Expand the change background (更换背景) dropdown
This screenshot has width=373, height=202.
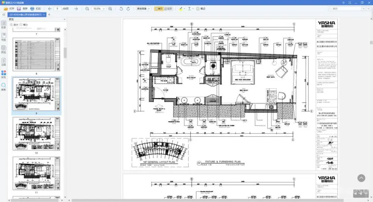pyautogui.click(x=143, y=9)
